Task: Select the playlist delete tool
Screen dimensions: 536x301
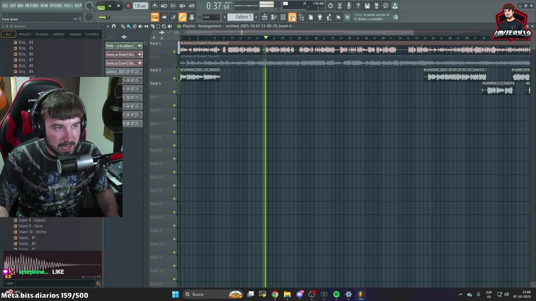Action: coord(134,26)
